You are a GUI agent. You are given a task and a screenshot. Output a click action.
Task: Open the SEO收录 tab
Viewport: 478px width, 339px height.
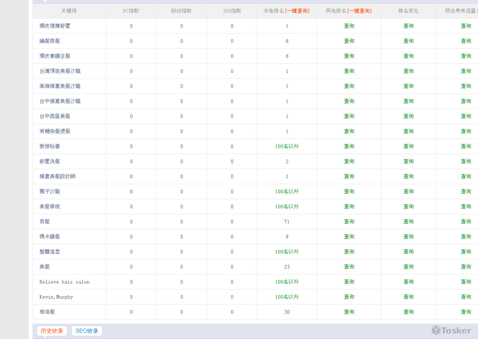point(87,331)
